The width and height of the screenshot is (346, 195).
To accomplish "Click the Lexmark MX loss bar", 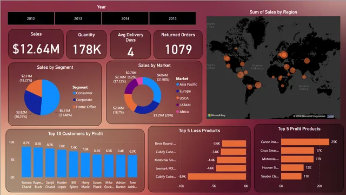I will 231,168.
